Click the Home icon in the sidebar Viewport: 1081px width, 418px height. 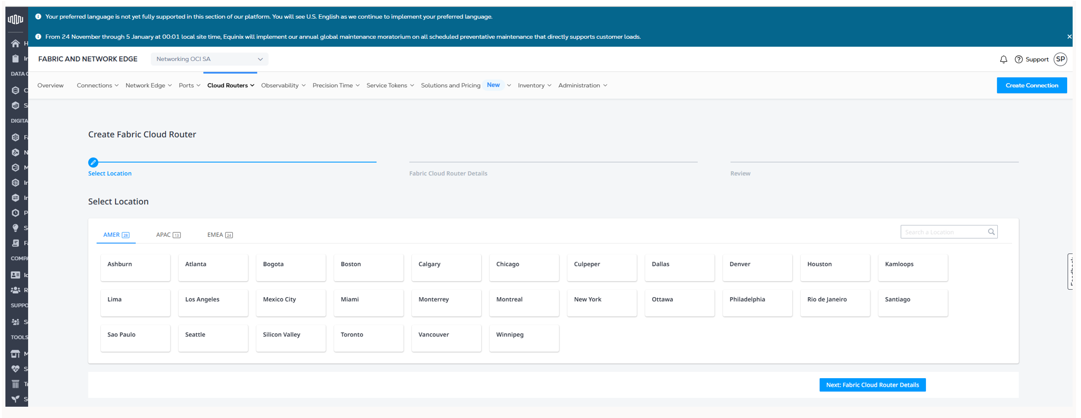pos(15,44)
